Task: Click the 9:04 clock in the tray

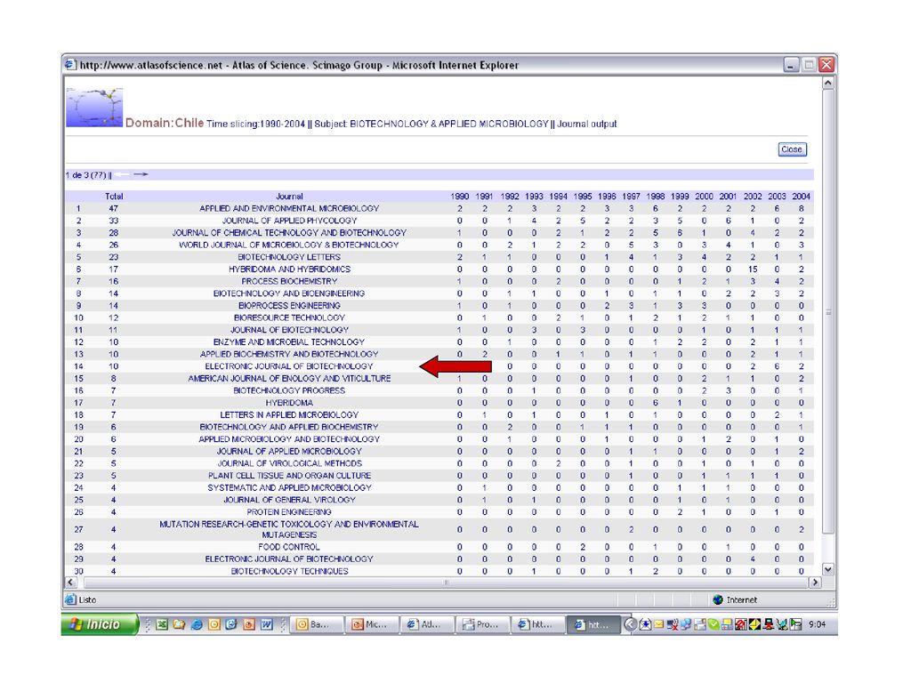Action: pyautogui.click(x=817, y=624)
